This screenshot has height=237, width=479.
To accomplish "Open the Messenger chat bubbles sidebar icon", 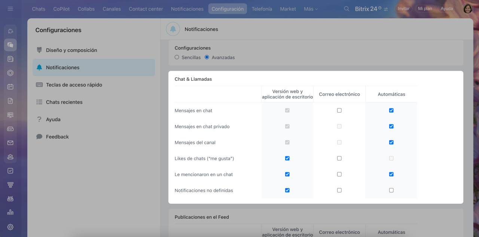I will click(10, 45).
